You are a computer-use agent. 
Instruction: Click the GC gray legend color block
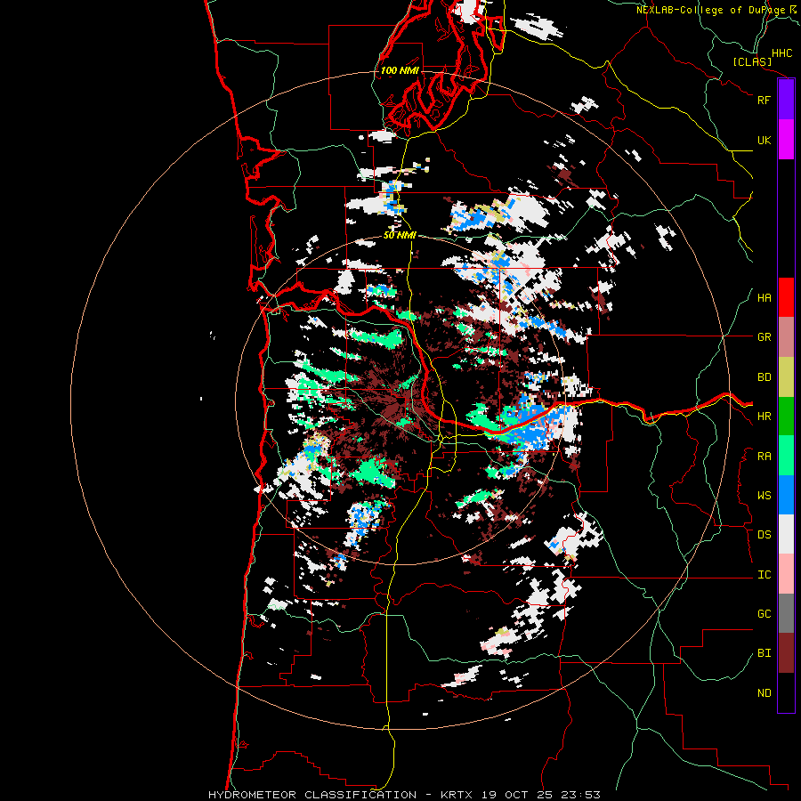click(786, 613)
